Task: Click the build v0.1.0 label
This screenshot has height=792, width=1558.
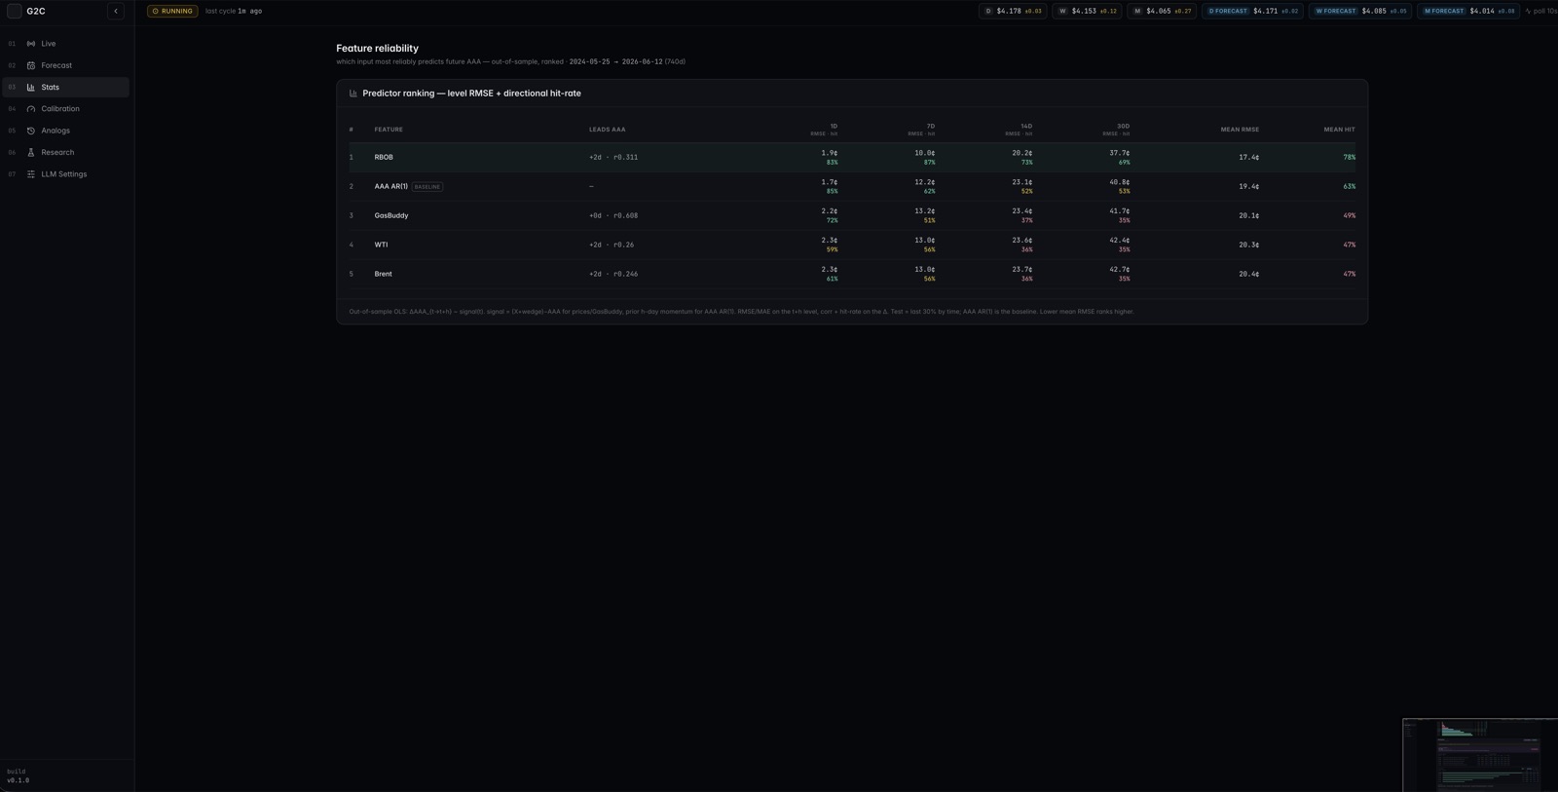Action: [18, 775]
